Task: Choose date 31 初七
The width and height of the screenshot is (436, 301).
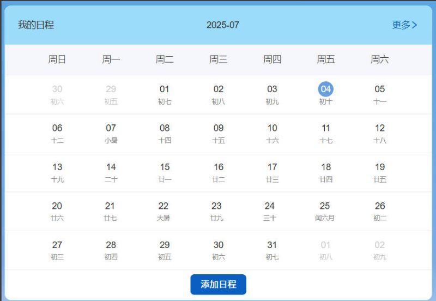Action: (x=272, y=250)
